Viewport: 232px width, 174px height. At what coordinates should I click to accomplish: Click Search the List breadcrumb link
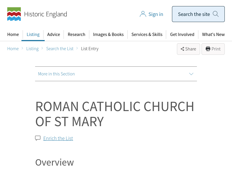(60, 49)
